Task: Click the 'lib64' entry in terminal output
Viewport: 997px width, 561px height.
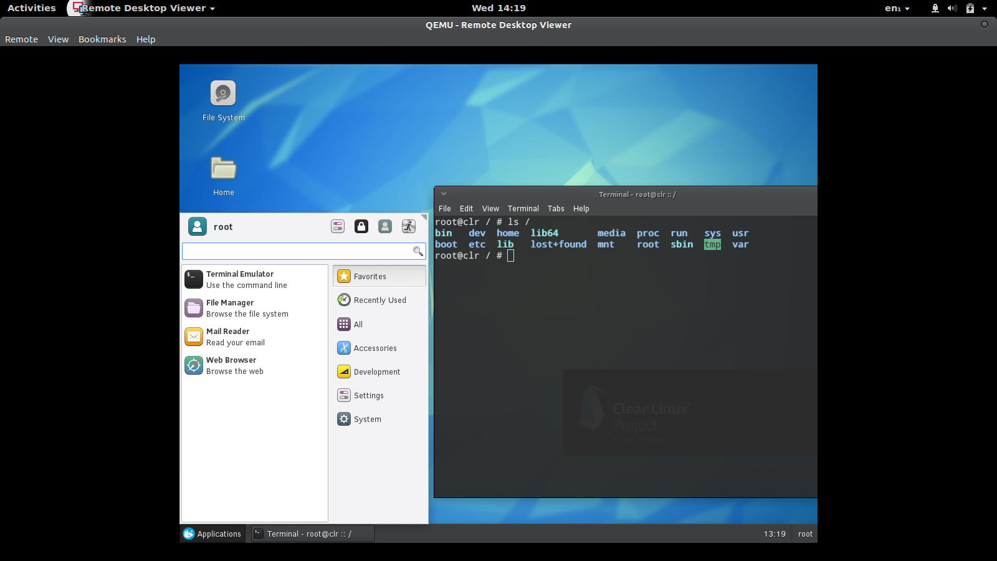Action: pos(544,233)
